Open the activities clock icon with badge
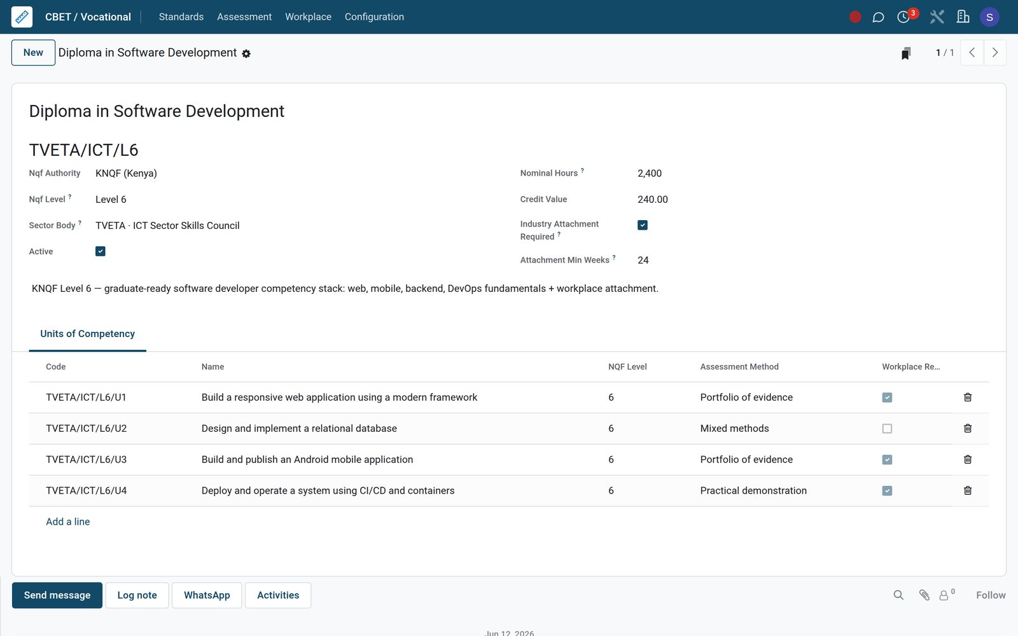 pyautogui.click(x=903, y=17)
